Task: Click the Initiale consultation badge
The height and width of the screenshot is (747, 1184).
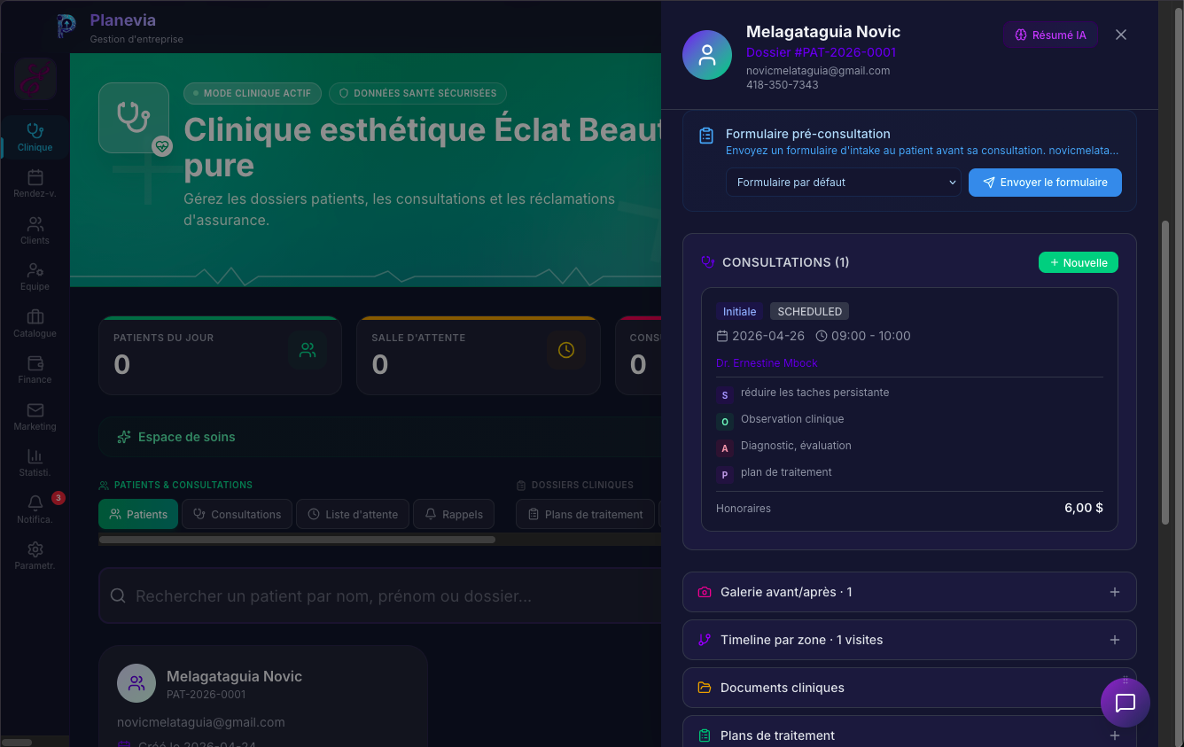Action: 739,311
